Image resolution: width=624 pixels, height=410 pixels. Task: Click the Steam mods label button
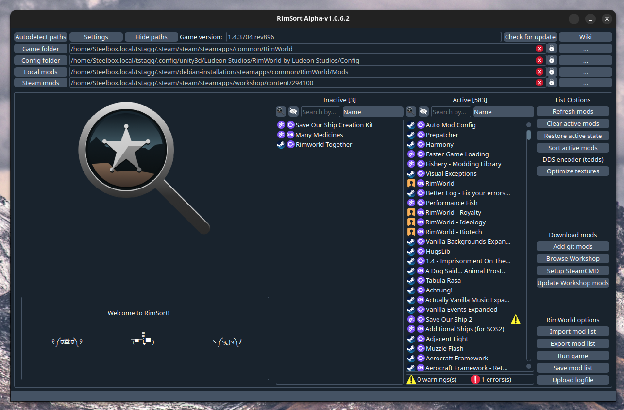[x=41, y=83]
